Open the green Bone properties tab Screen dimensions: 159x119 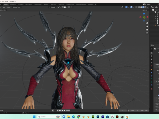(x=151, y=82)
